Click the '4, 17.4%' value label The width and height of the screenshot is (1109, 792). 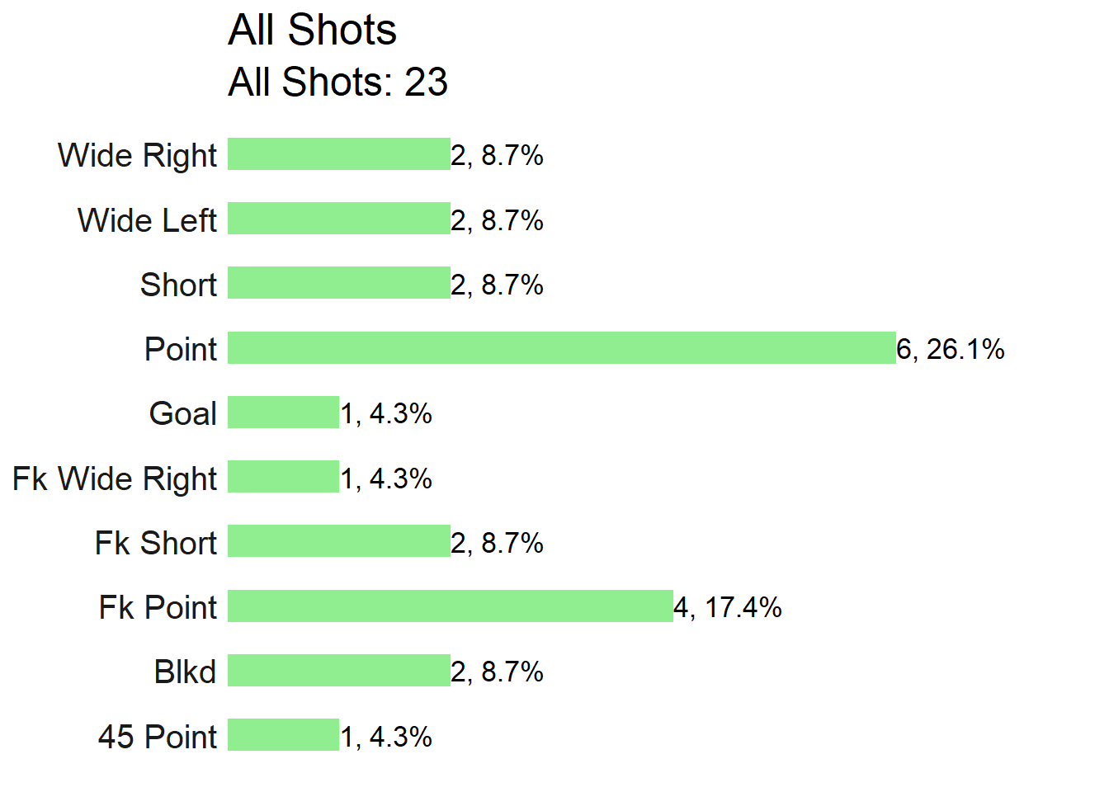[x=728, y=608]
